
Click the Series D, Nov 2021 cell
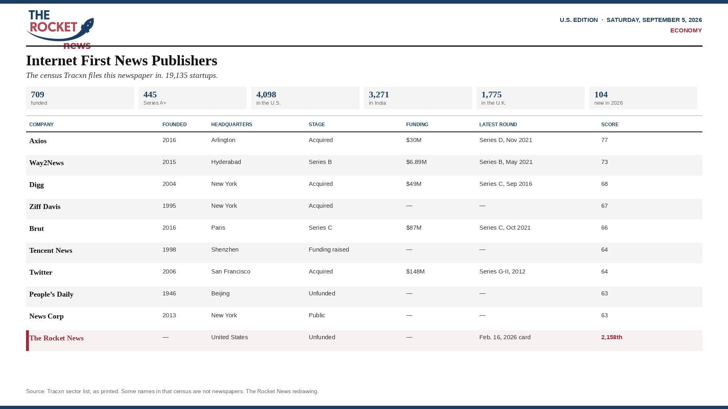click(x=506, y=140)
